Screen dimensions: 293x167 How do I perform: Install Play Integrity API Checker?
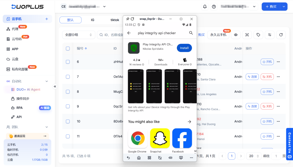pyautogui.click(x=184, y=48)
